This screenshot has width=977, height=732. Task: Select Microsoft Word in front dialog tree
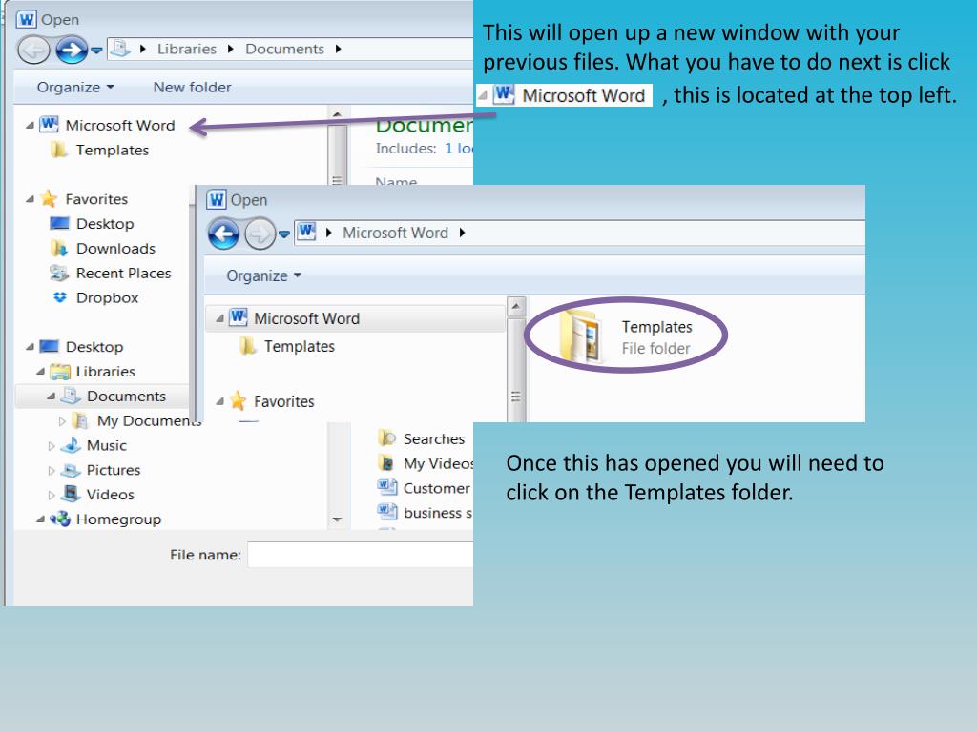306,318
